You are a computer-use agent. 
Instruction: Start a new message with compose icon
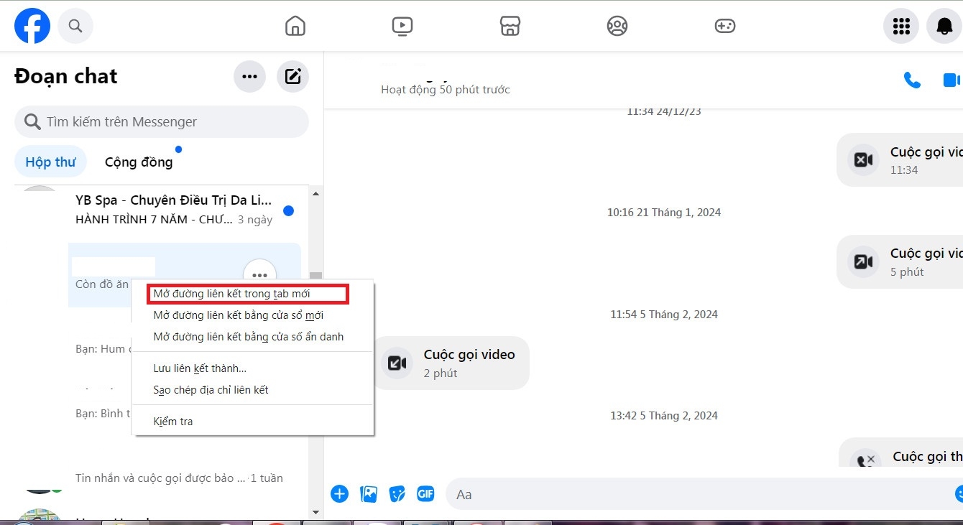click(x=293, y=77)
